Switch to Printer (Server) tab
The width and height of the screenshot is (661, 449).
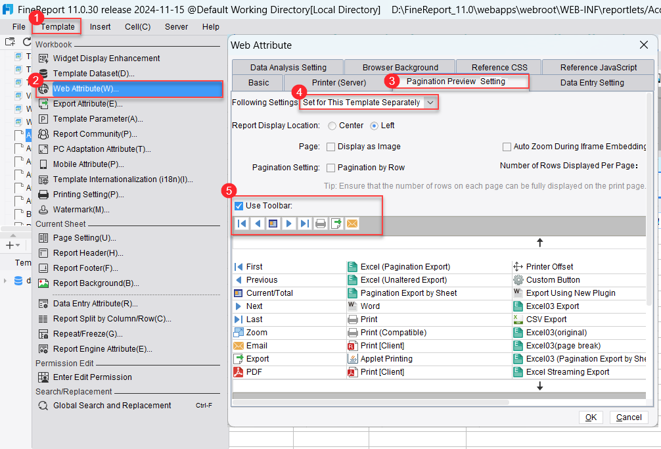pos(338,83)
